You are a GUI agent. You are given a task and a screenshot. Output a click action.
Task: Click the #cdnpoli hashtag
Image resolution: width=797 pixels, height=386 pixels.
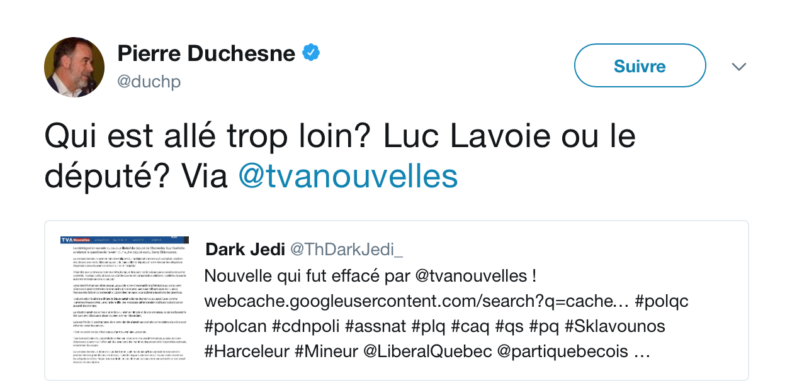[307, 327]
